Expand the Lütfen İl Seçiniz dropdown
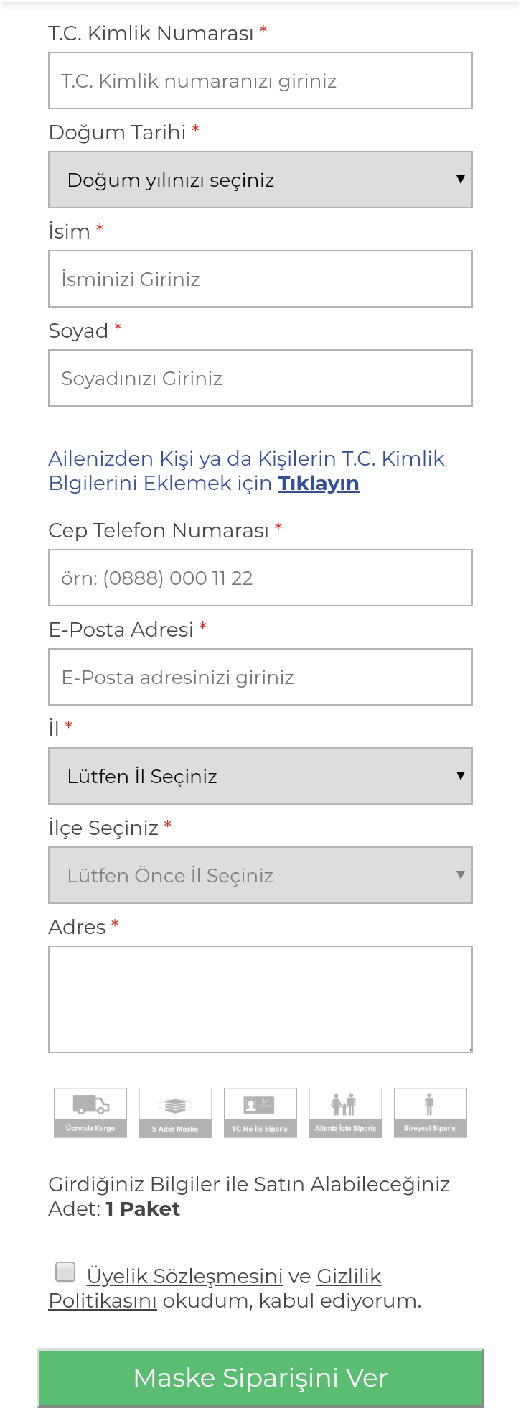521x1419 pixels. click(x=260, y=776)
